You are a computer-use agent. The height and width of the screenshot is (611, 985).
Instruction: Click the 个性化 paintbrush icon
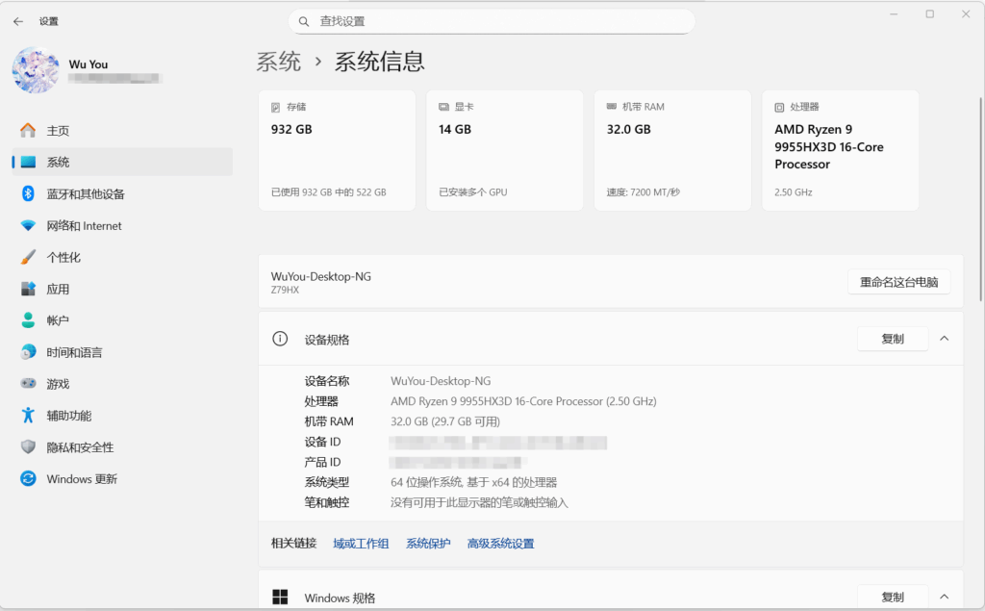point(28,258)
